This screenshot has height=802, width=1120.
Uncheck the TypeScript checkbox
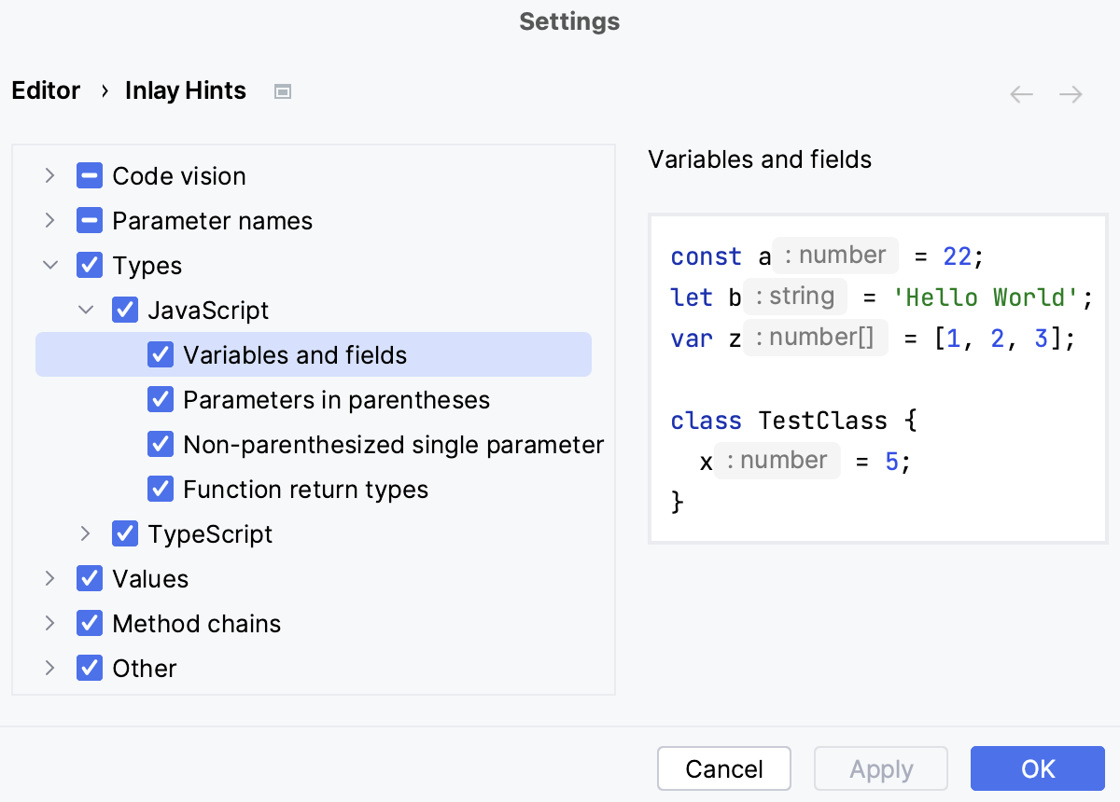[125, 534]
